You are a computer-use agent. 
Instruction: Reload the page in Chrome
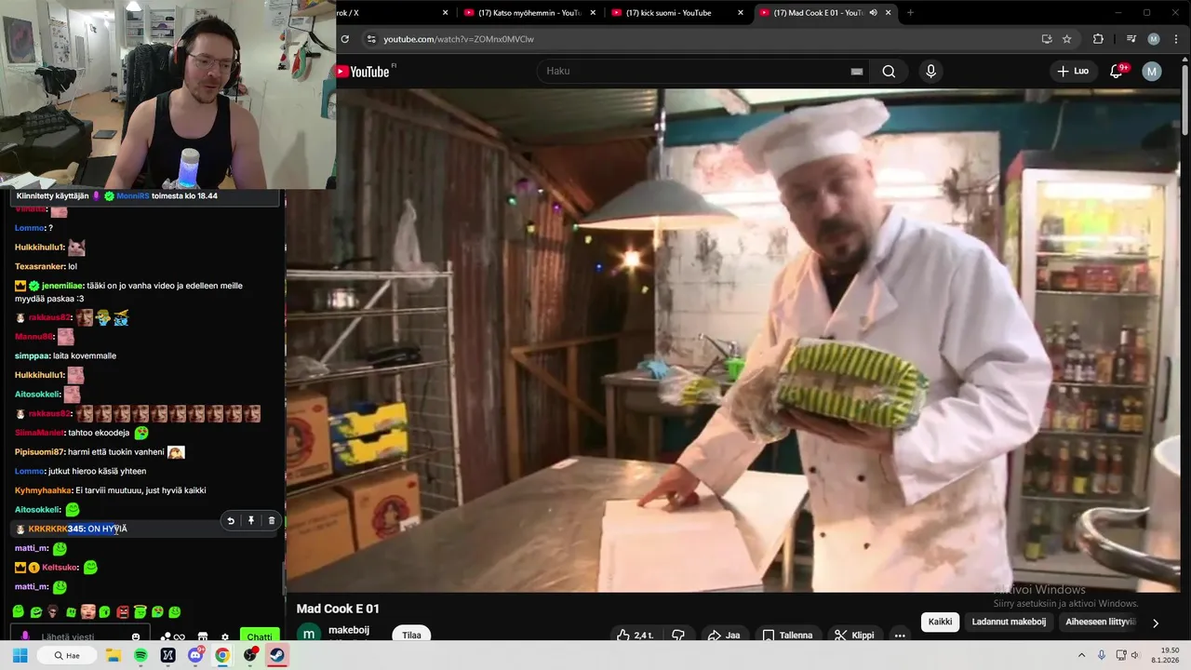pos(345,39)
